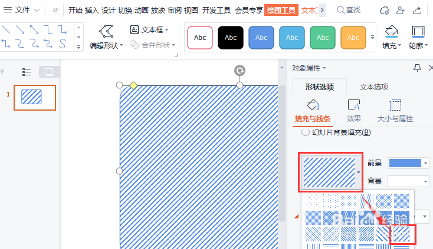Image resolution: width=433 pixels, height=249 pixels.
Task: Open the 前景 color dropdown
Action: (408, 163)
